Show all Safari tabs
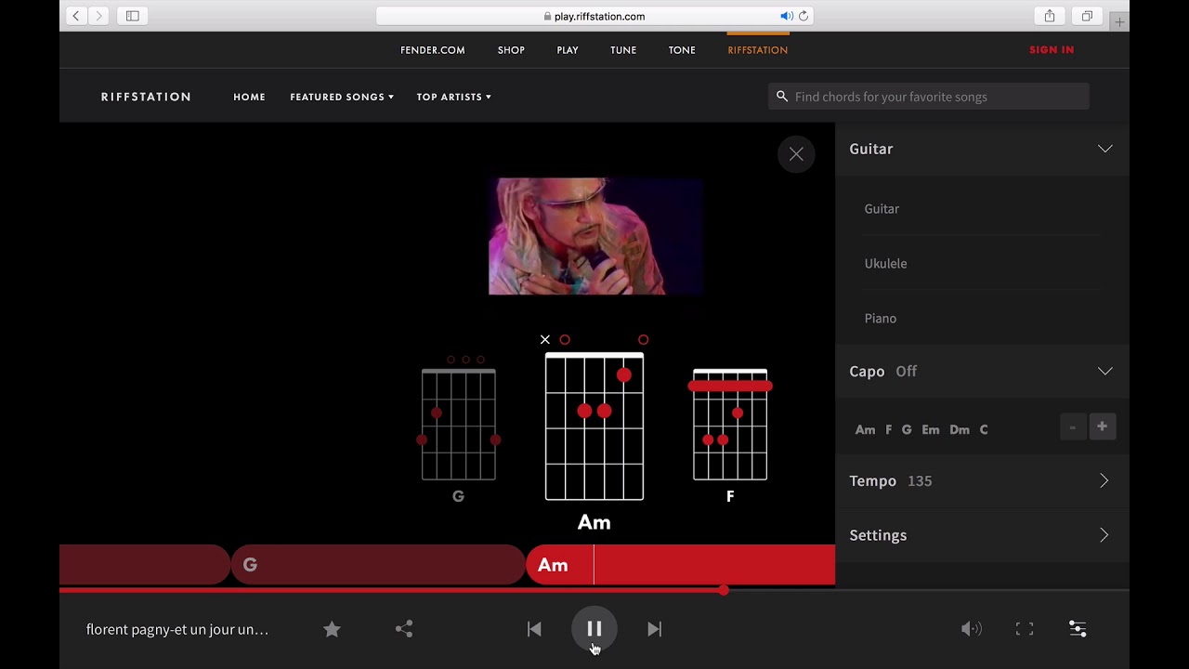This screenshot has width=1189, height=669. [x=1087, y=16]
